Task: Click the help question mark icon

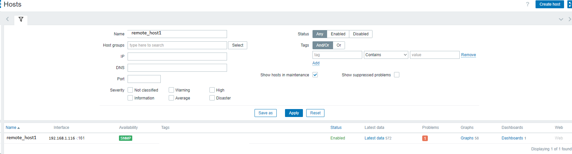Action: tap(528, 4)
